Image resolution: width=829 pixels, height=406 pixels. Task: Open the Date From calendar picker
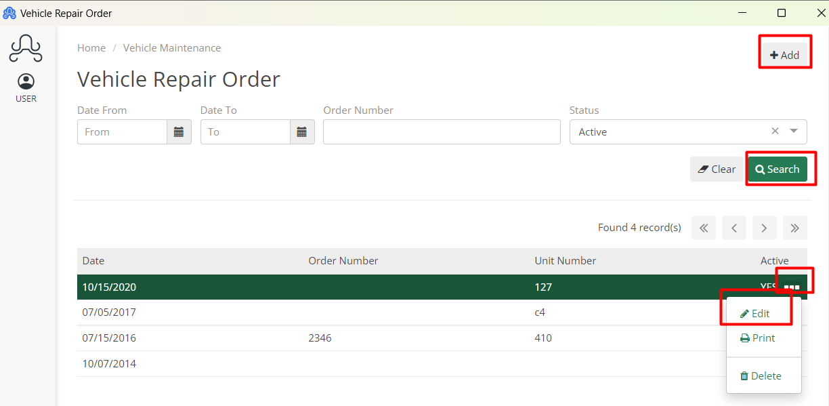[179, 131]
